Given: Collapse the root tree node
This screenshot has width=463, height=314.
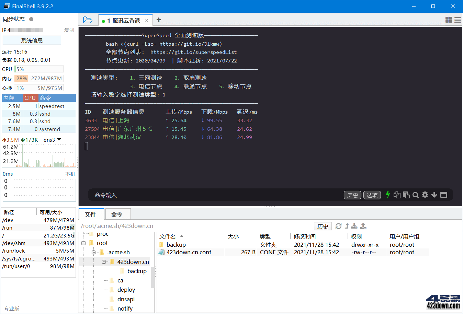Looking at the screenshot, I should click(82, 243).
